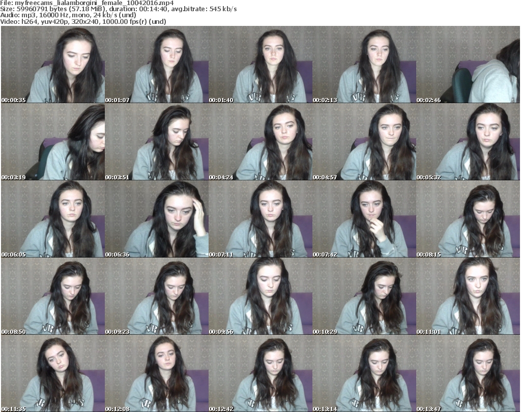The image size is (521, 412).
Task: Click the 'File:' name line in header
Action: pos(87,3)
